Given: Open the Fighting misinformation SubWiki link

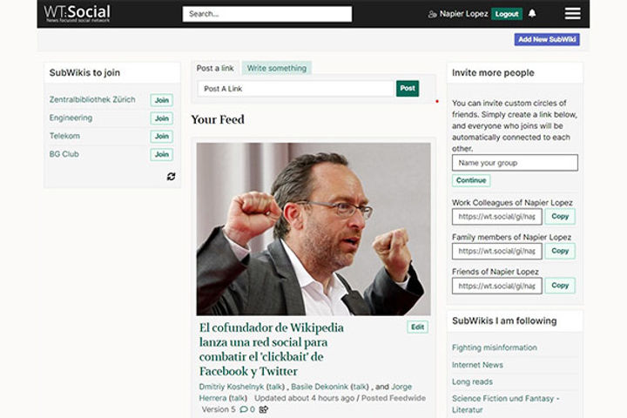Looking at the screenshot, I should point(494,347).
